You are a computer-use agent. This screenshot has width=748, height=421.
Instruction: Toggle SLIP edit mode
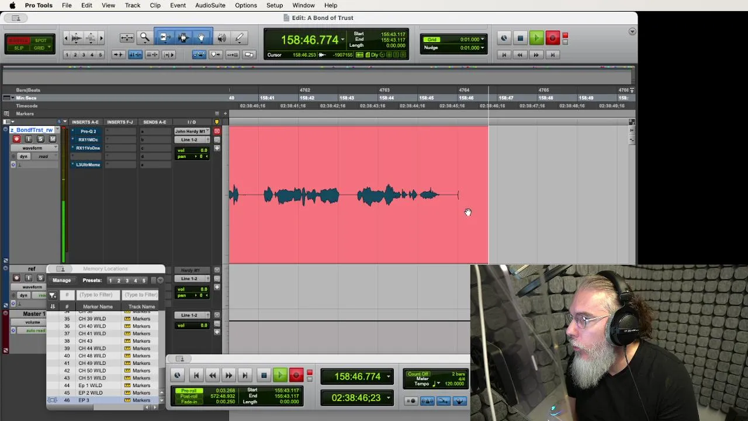(x=19, y=48)
